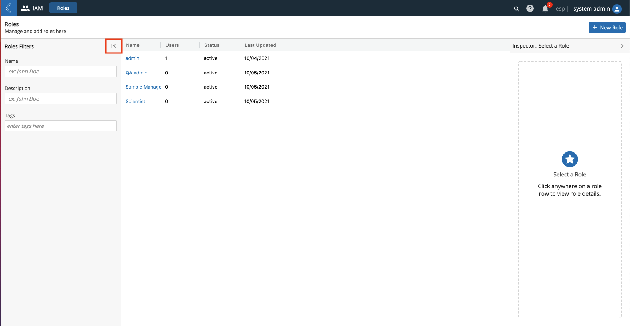Open the QA admin role link
Image resolution: width=630 pixels, height=326 pixels.
coord(136,73)
